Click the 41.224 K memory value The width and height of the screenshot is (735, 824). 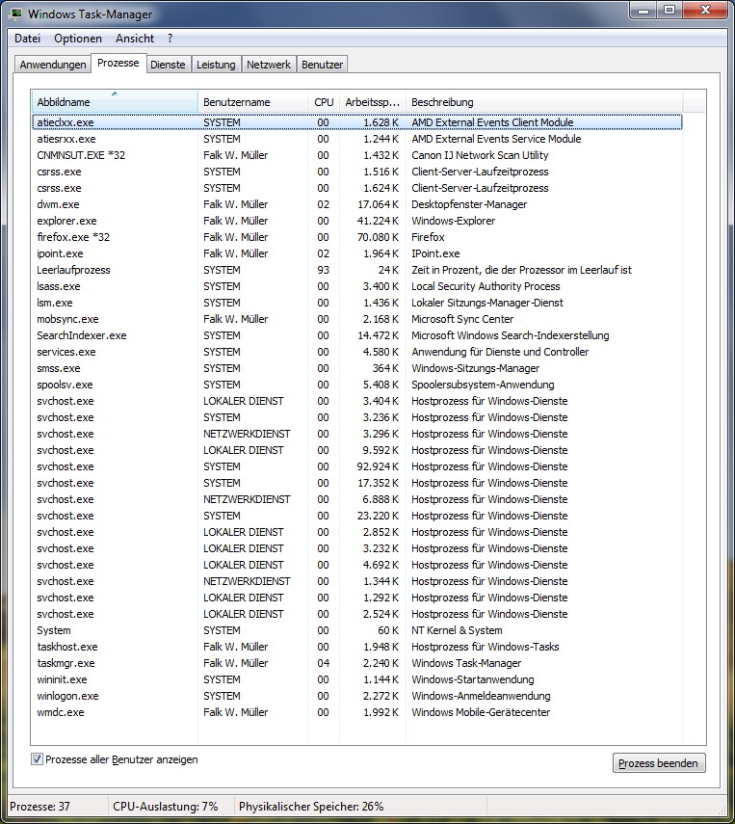(x=378, y=221)
